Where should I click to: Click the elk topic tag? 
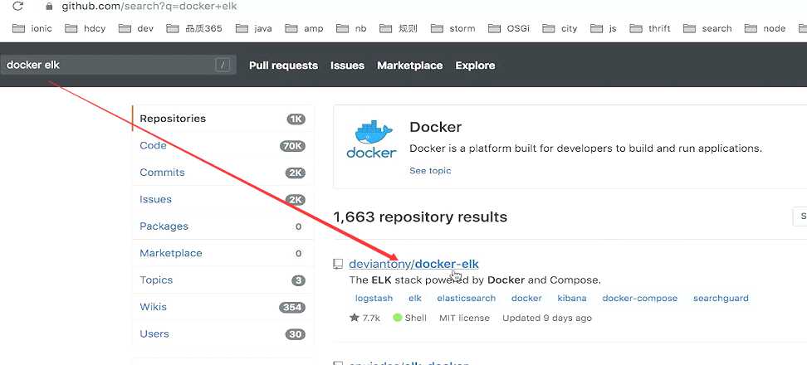pyautogui.click(x=415, y=298)
